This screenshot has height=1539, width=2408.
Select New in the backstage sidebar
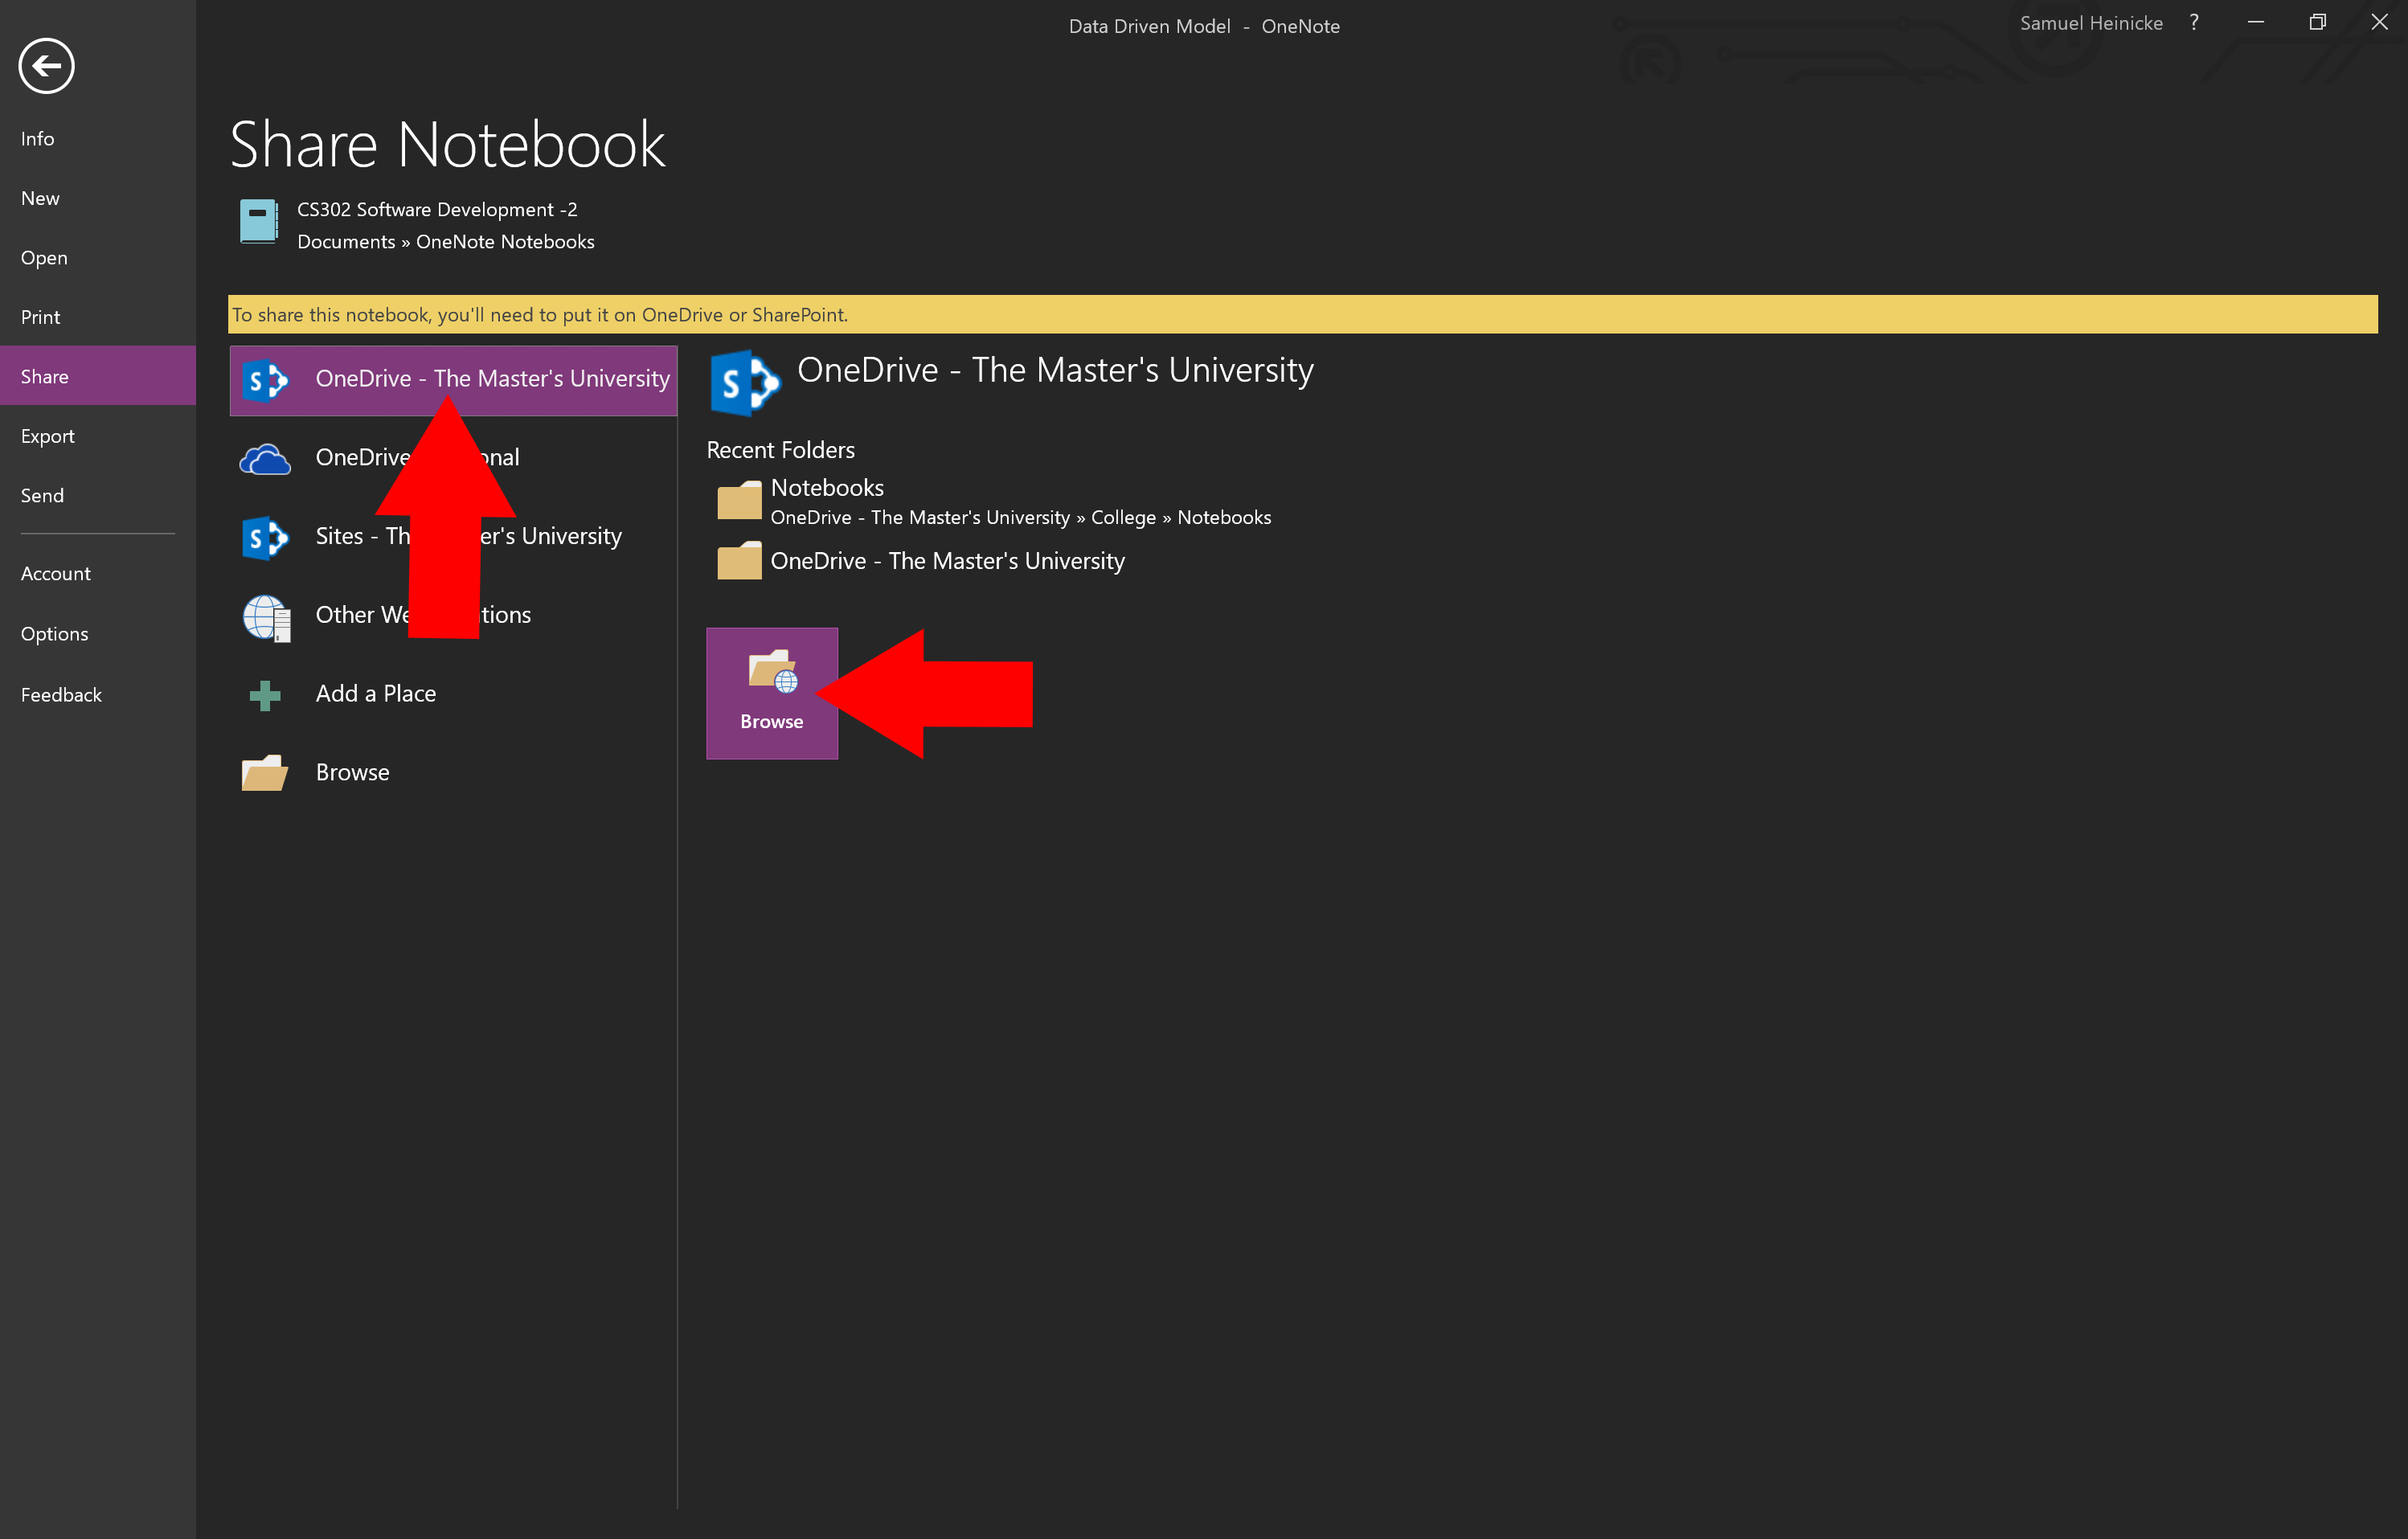coord(40,198)
